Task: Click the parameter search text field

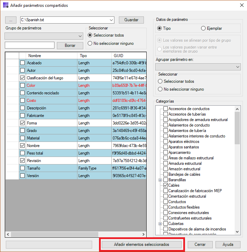Action: 29,45
